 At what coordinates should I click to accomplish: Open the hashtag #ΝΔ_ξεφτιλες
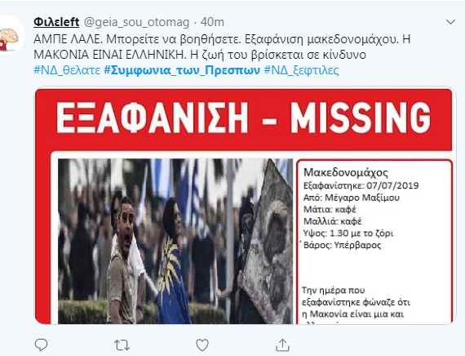(x=301, y=71)
